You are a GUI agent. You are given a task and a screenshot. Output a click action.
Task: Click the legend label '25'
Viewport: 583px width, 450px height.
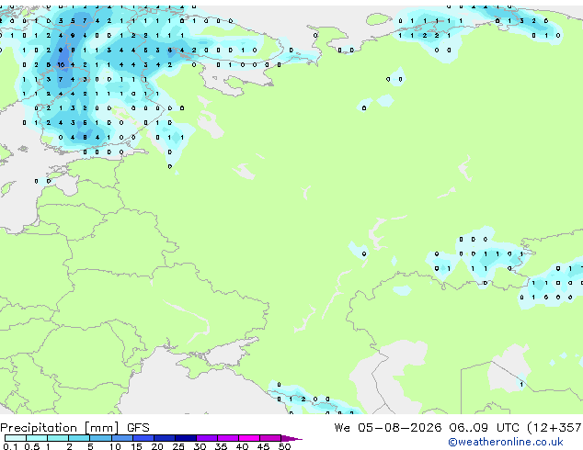178,446
